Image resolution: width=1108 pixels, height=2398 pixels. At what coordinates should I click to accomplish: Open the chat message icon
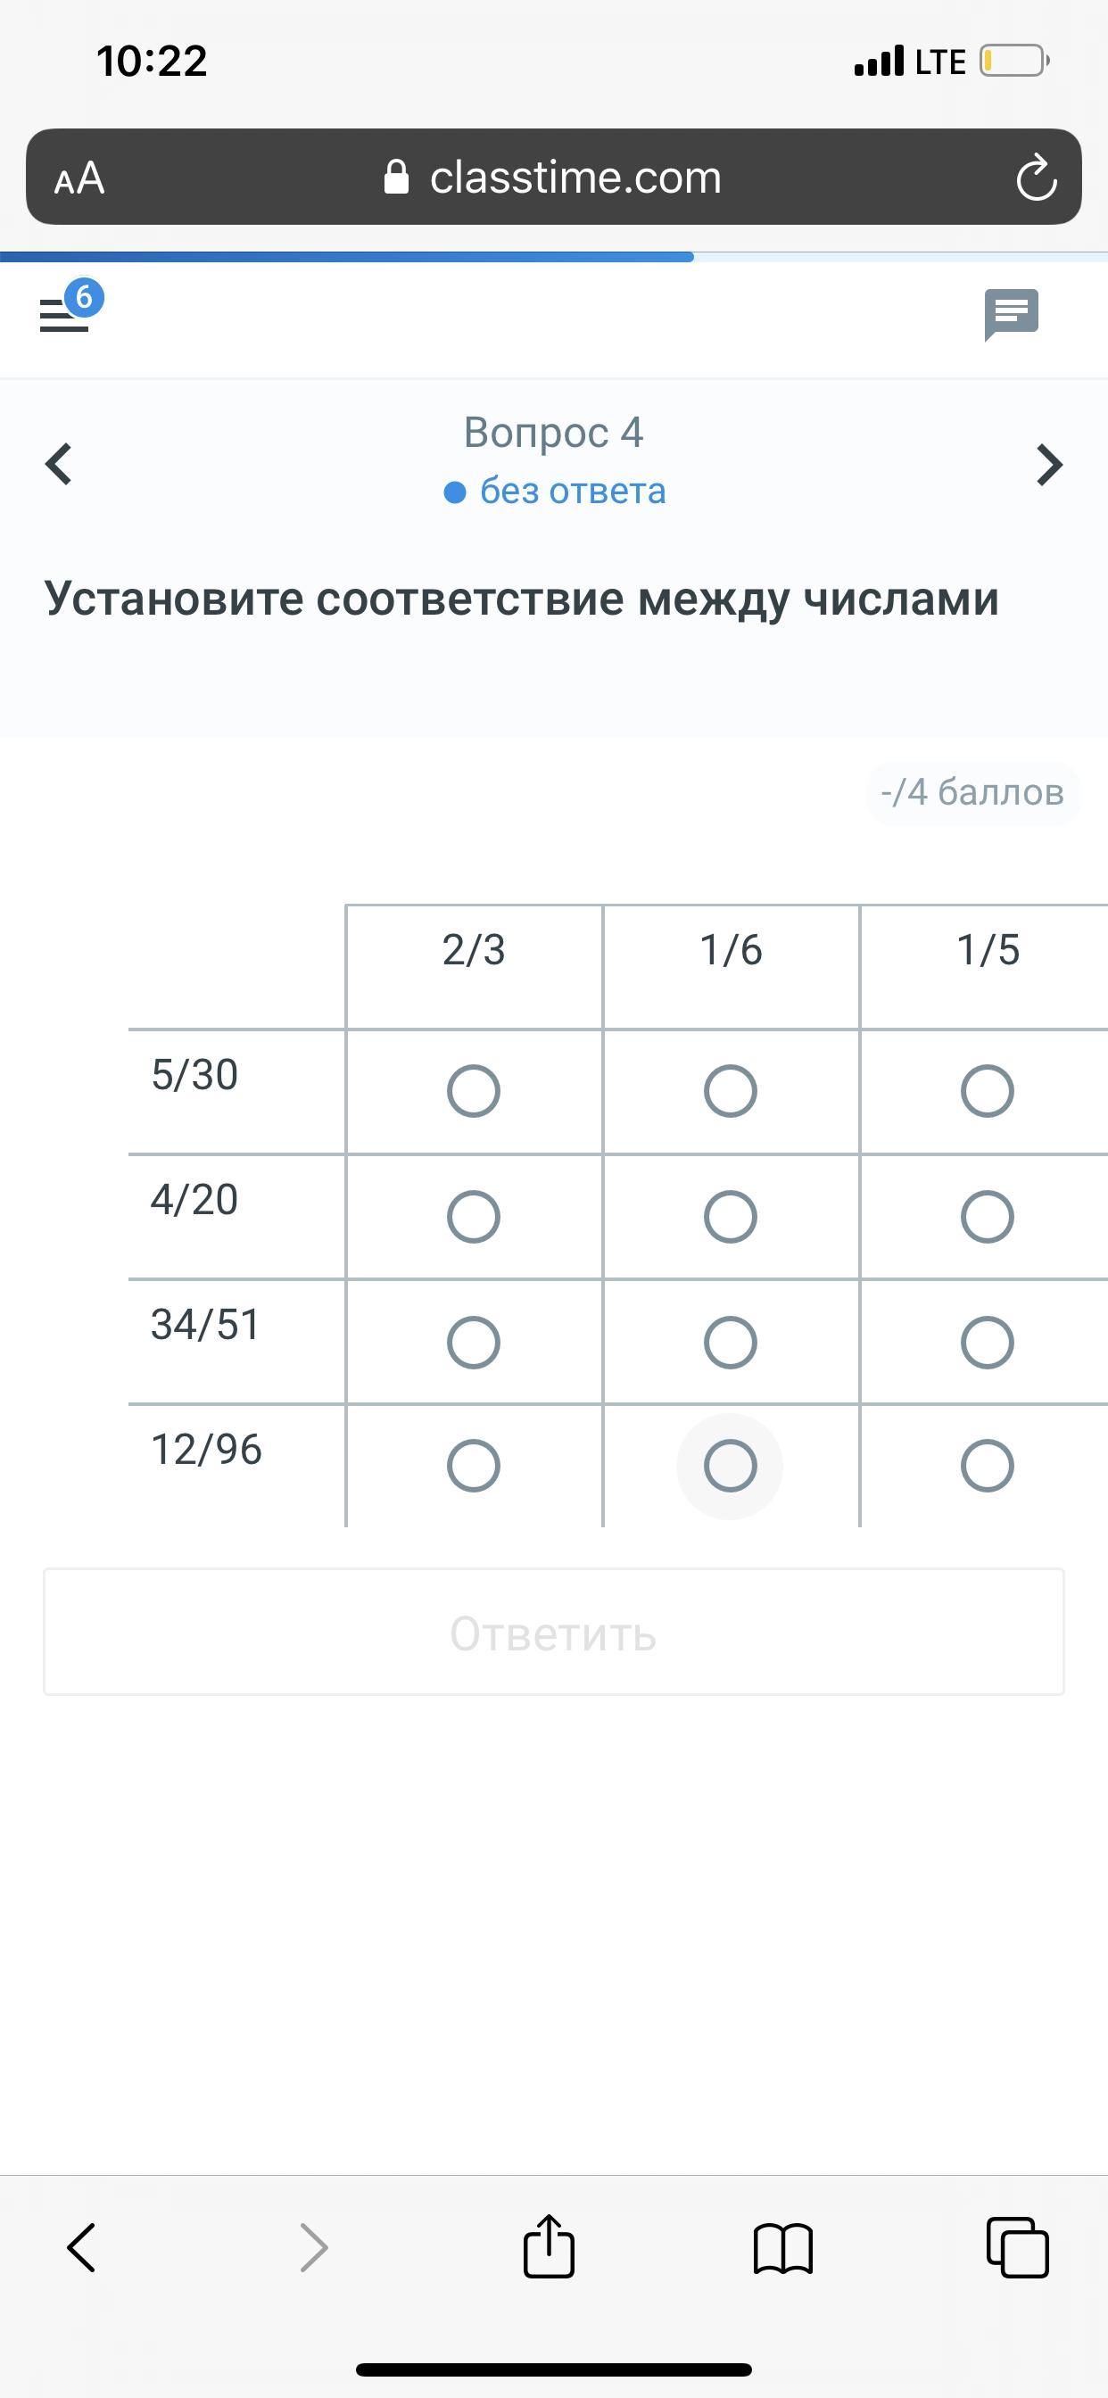[x=1011, y=315]
